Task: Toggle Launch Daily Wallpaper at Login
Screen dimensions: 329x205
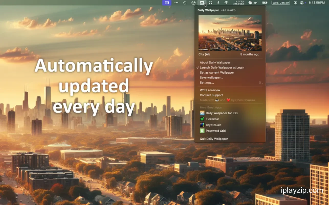Action: (x=230, y=68)
